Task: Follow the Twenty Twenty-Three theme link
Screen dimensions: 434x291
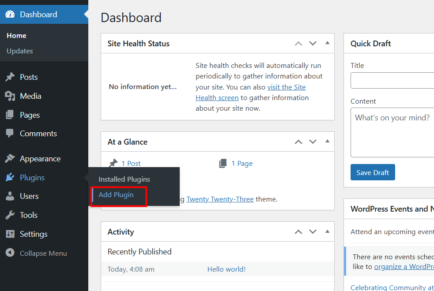Action: (220, 199)
